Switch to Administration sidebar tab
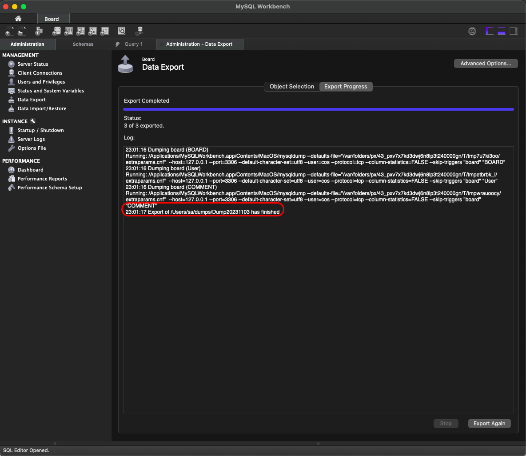This screenshot has height=456, width=526. point(27,44)
